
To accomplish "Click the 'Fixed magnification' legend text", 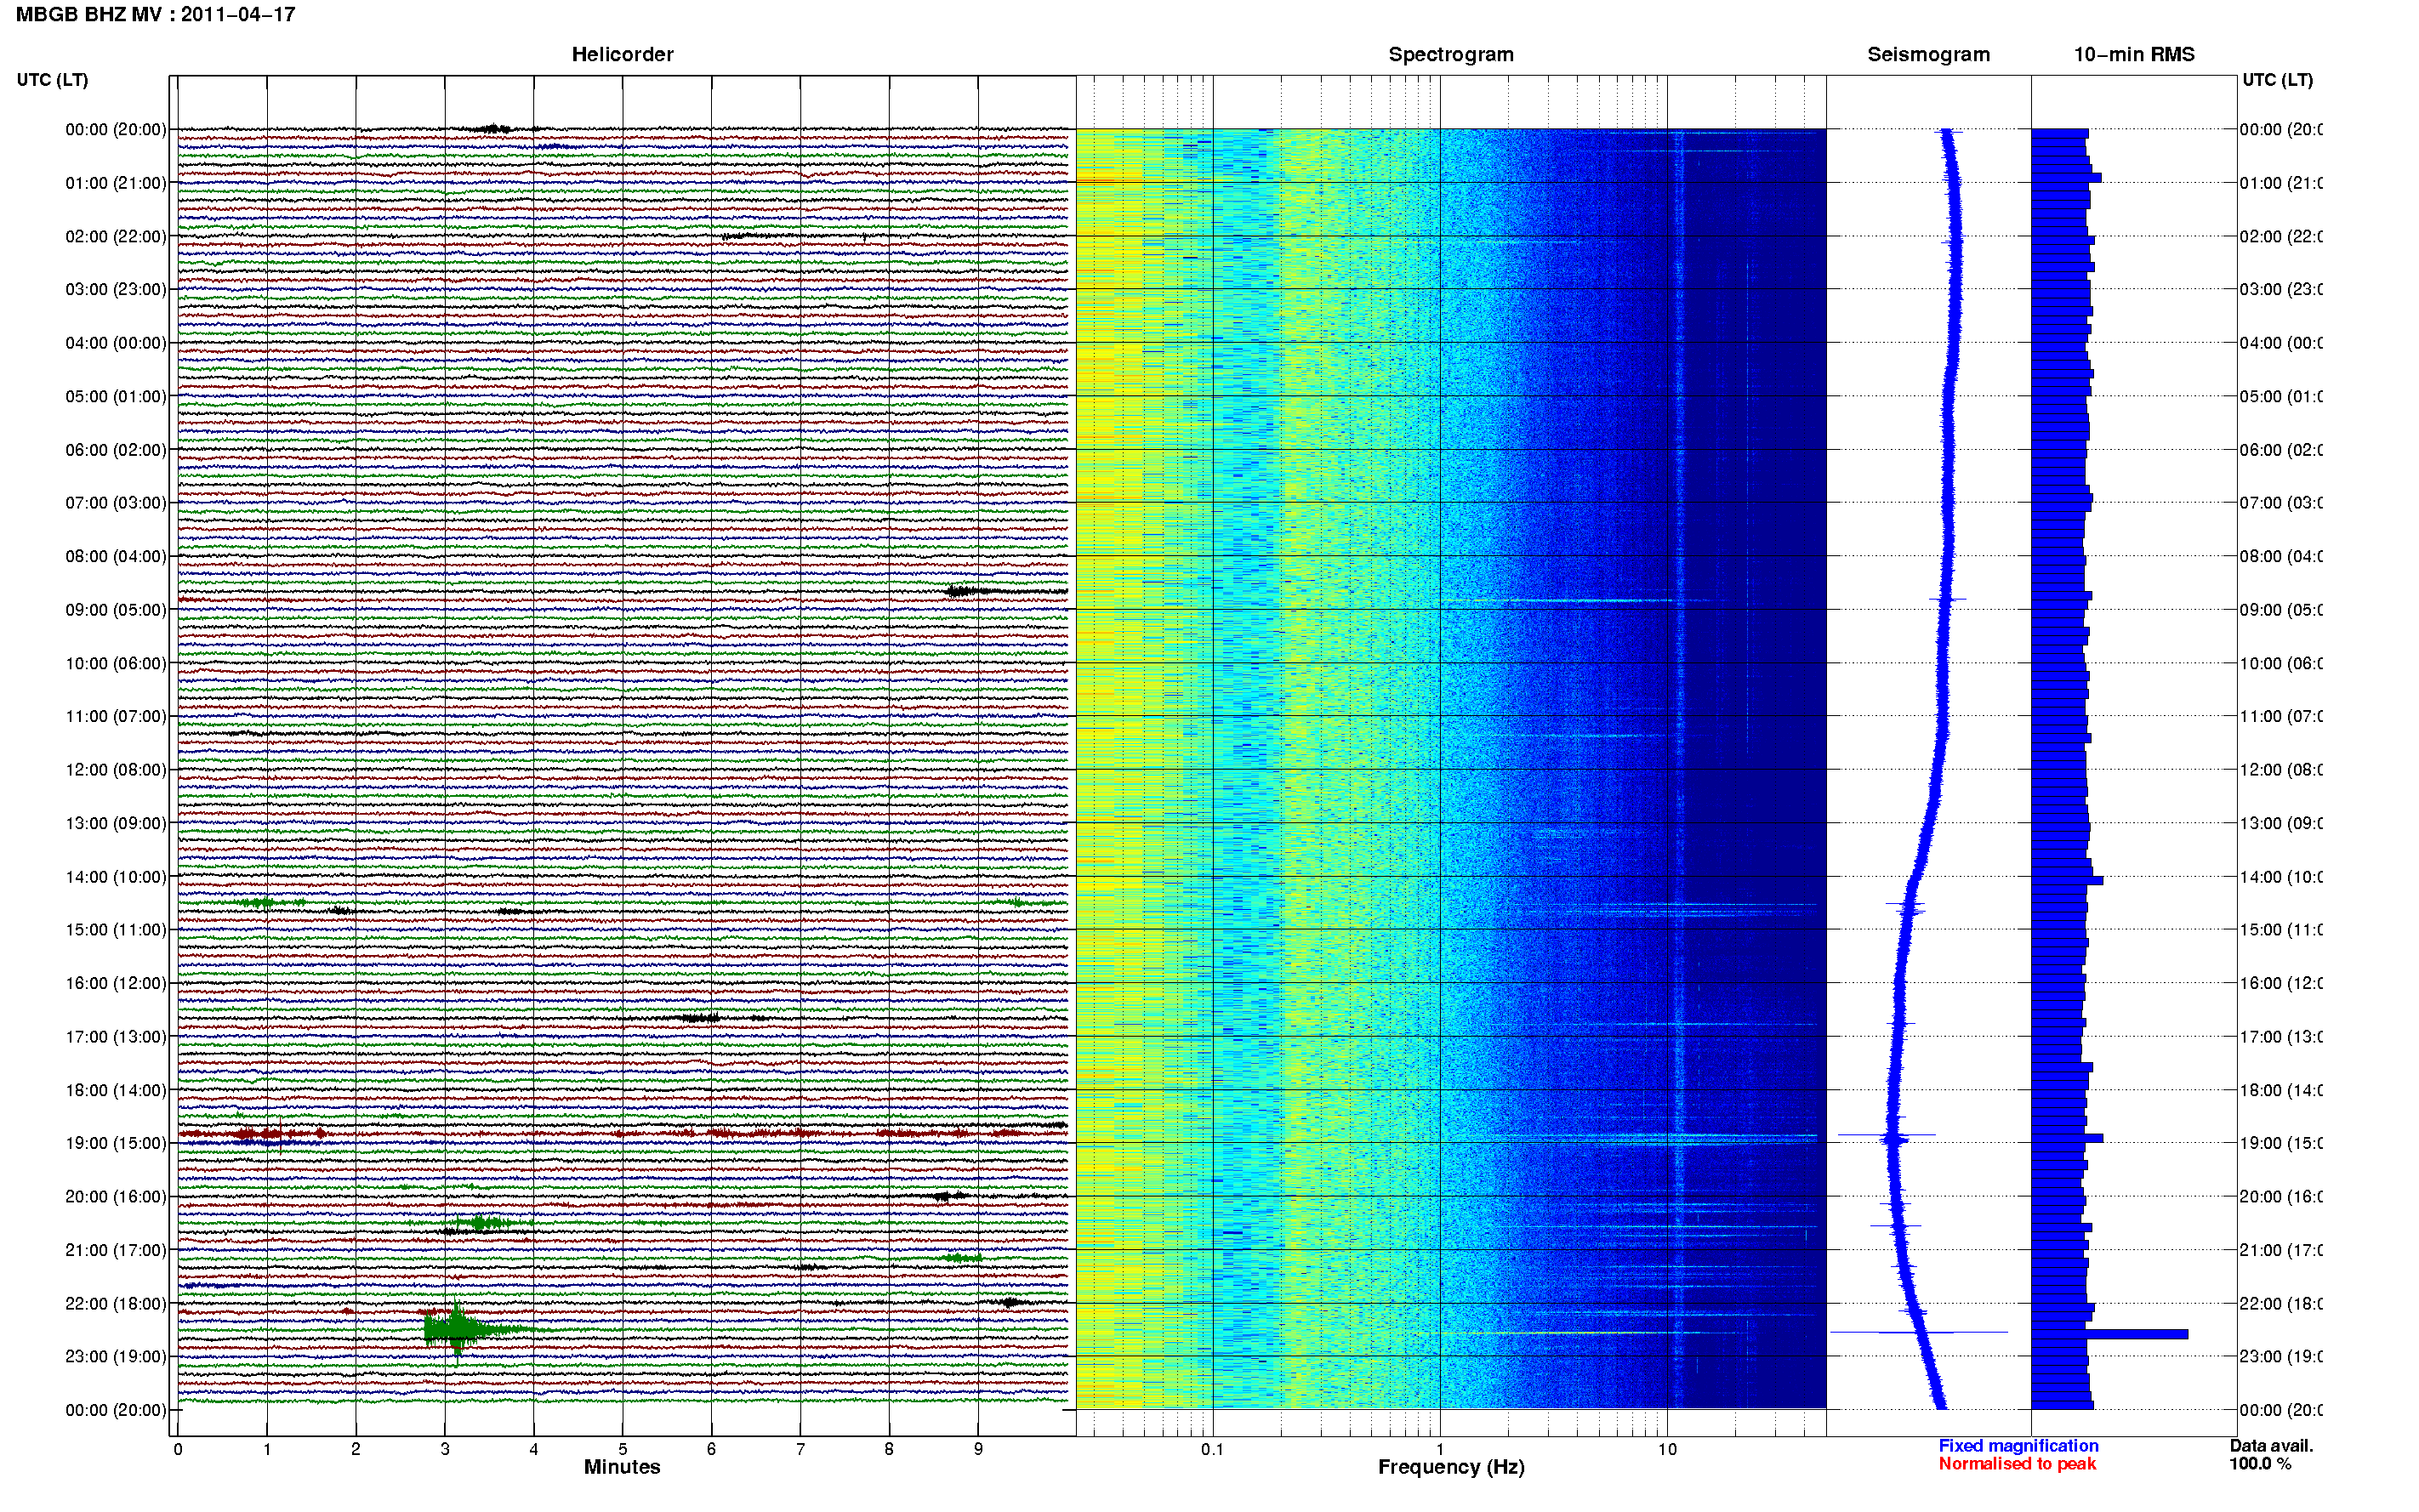I will click(2018, 1446).
